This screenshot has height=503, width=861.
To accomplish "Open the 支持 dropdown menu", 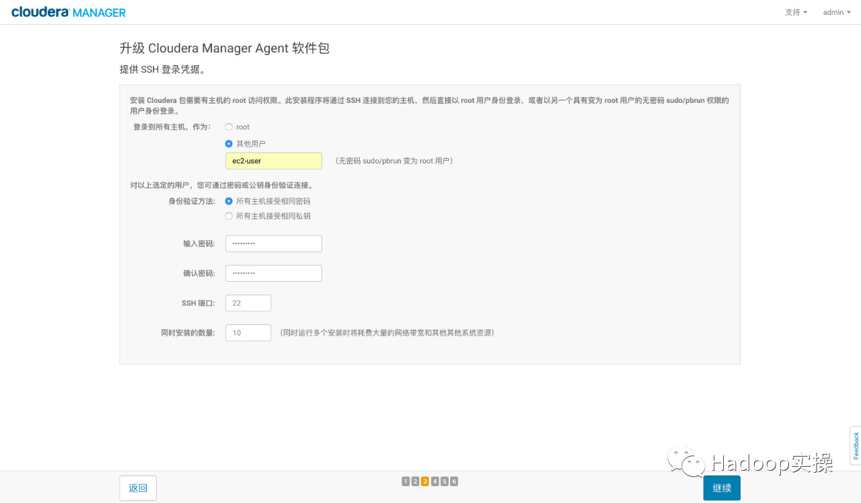I will [796, 12].
